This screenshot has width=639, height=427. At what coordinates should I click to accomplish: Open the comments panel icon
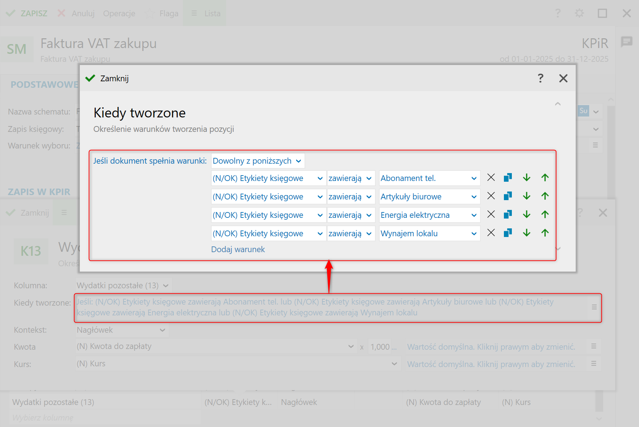click(627, 42)
